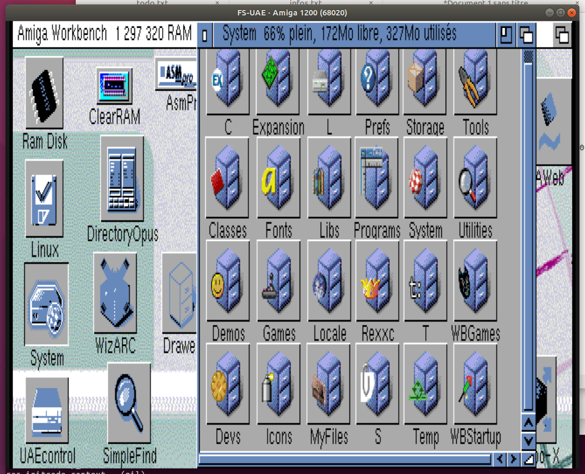This screenshot has width=585, height=474.
Task: Open the Utilities drawer
Action: [x=475, y=177]
